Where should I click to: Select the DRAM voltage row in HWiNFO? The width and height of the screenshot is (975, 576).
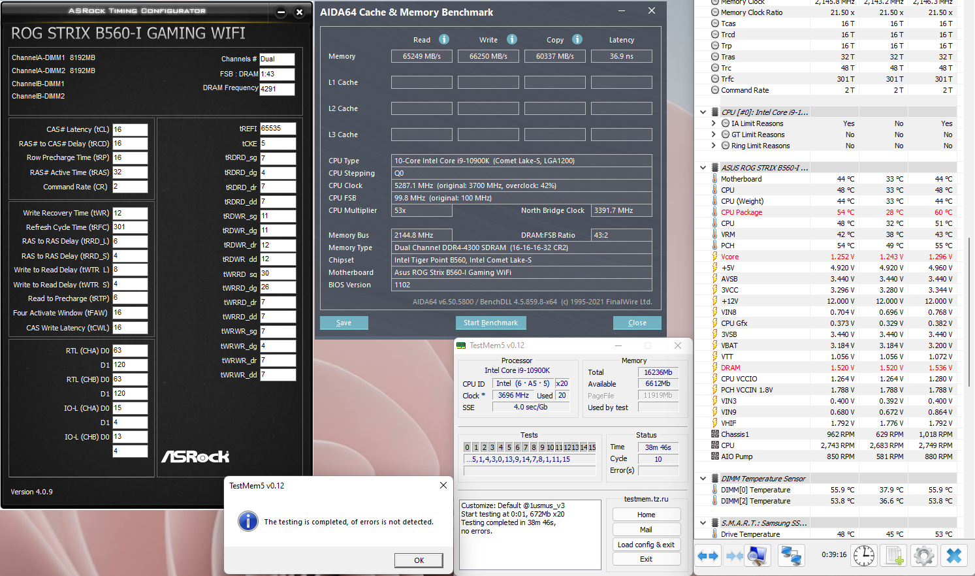click(x=834, y=368)
